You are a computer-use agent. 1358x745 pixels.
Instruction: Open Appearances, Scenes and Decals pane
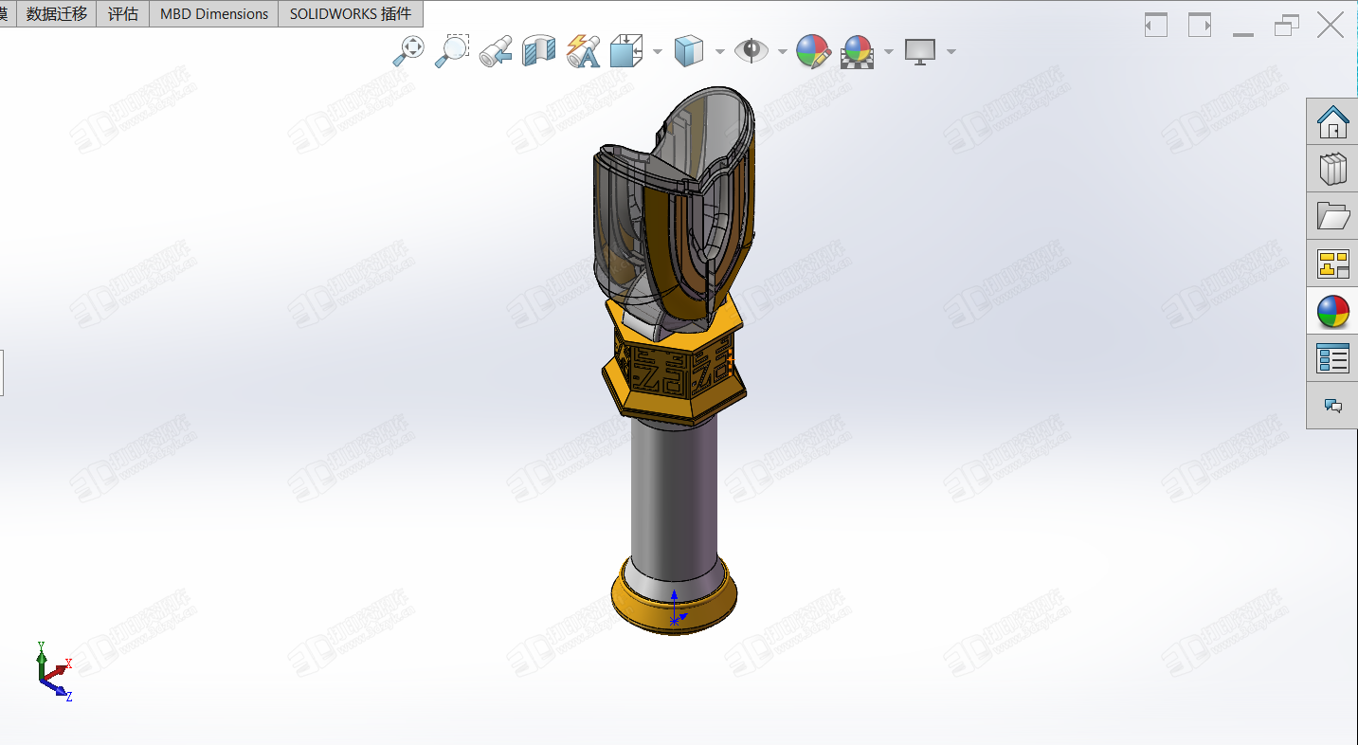(x=1332, y=311)
